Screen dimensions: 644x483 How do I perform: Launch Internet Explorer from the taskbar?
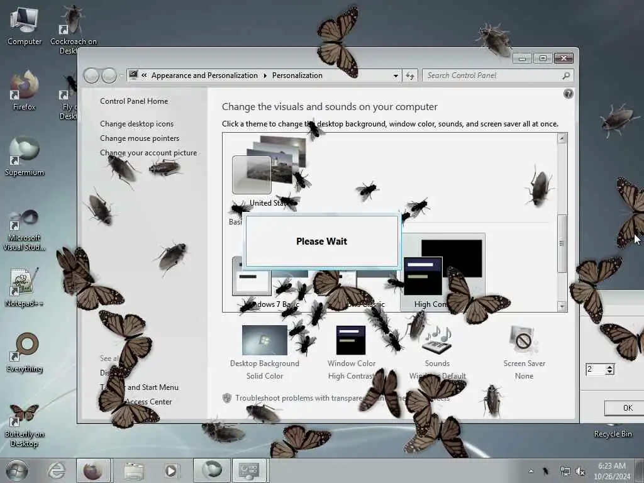pos(56,470)
